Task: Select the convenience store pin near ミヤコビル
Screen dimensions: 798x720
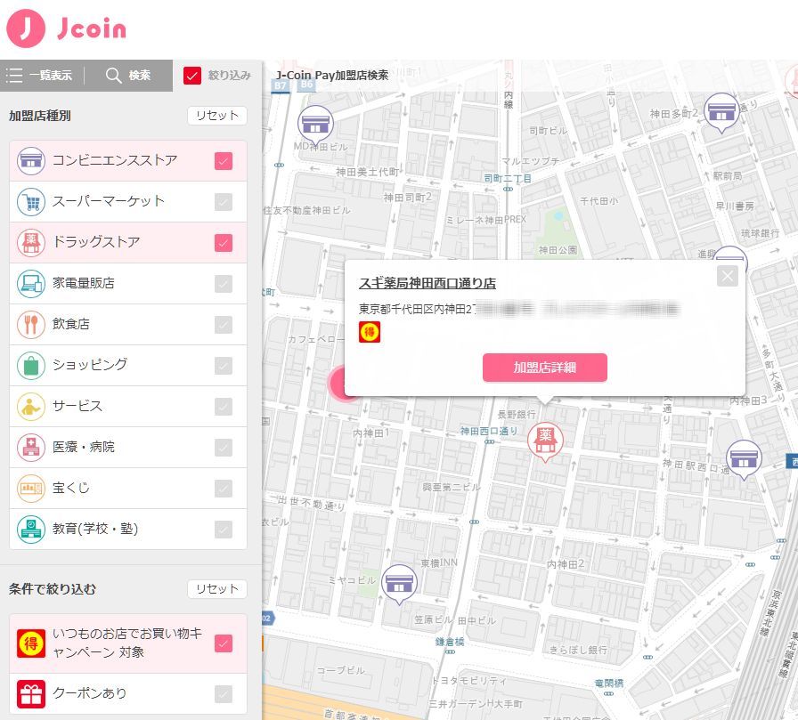Action: [x=400, y=584]
